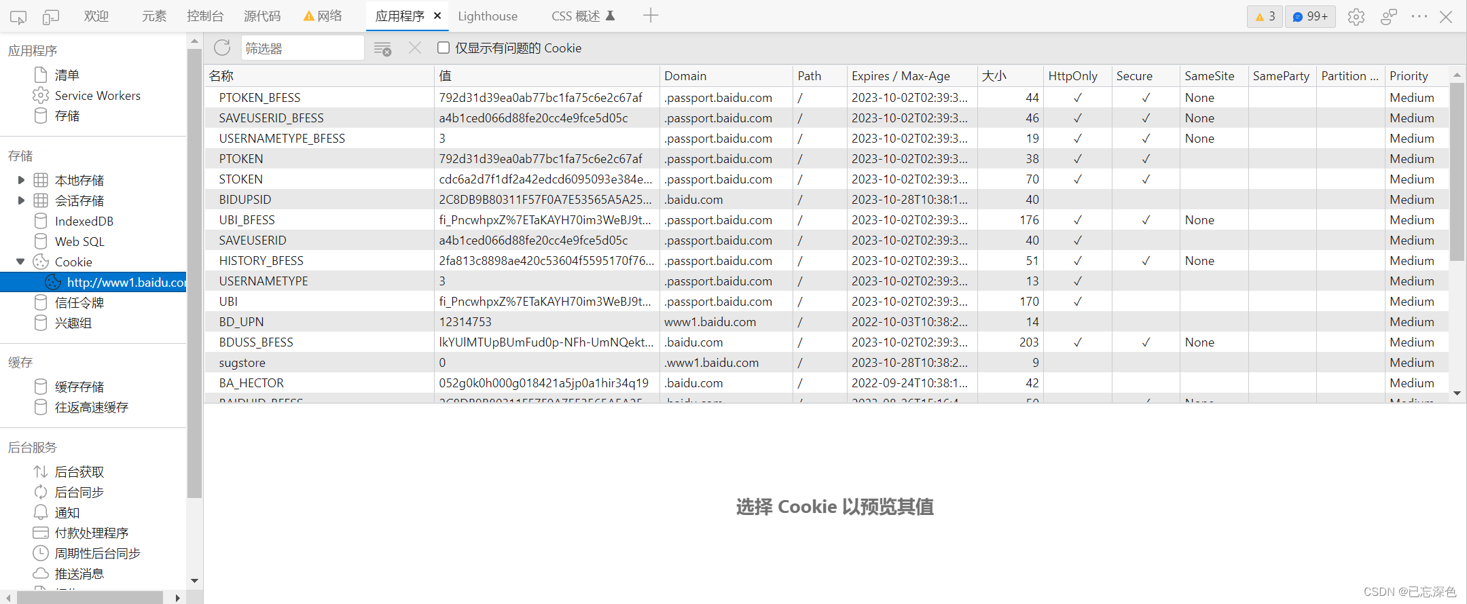Viewport: 1467px width, 604px height.
Task: Open the three-dot customize menu
Action: (1419, 16)
